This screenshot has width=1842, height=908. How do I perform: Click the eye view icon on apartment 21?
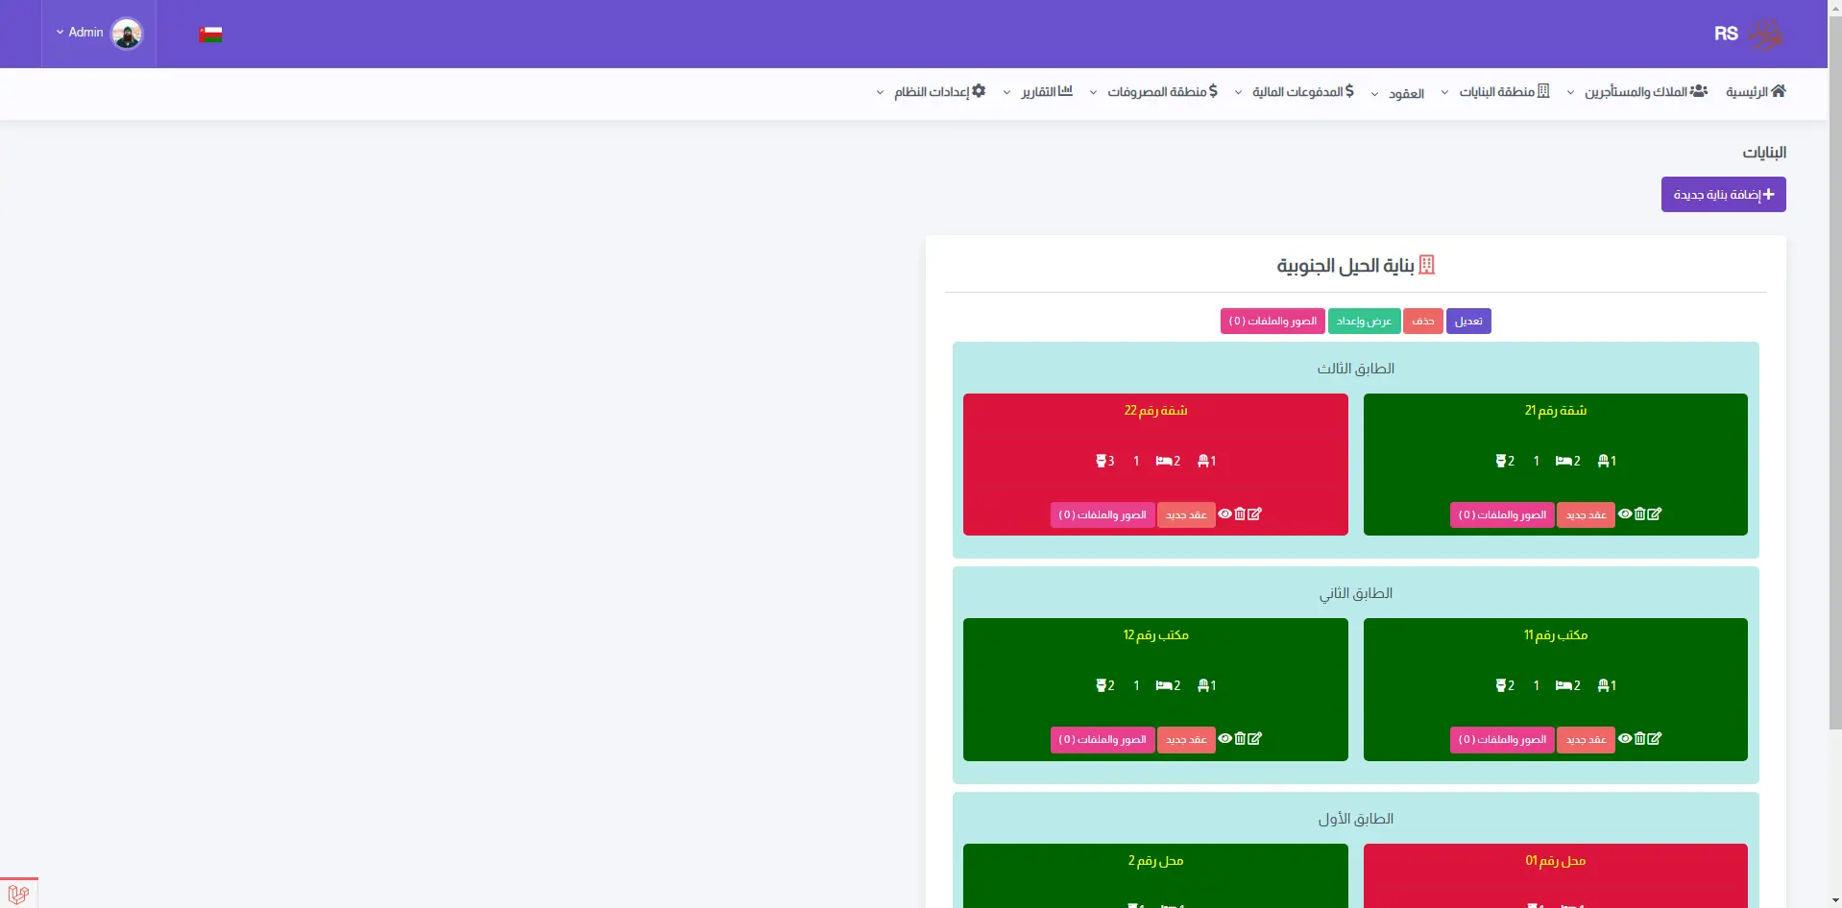pos(1625,514)
